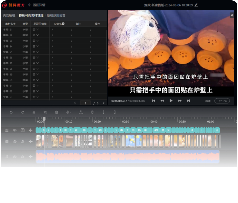
Task: Click the 素材名字 column header
Action: (x=10, y=24)
